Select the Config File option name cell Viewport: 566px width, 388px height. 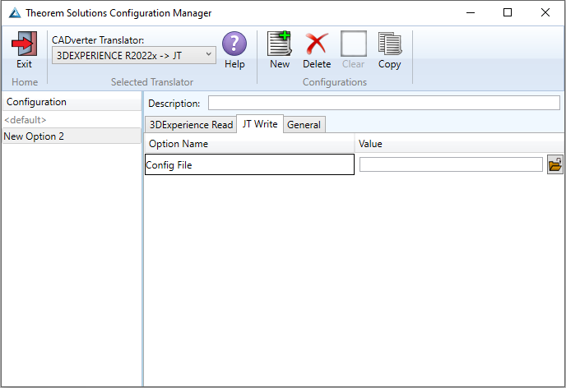point(249,164)
